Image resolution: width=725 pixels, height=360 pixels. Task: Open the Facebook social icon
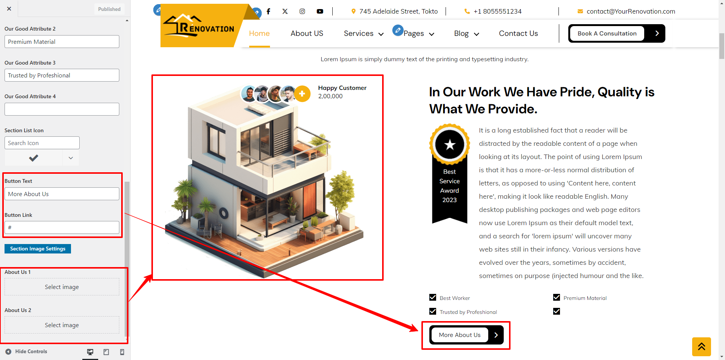click(268, 11)
